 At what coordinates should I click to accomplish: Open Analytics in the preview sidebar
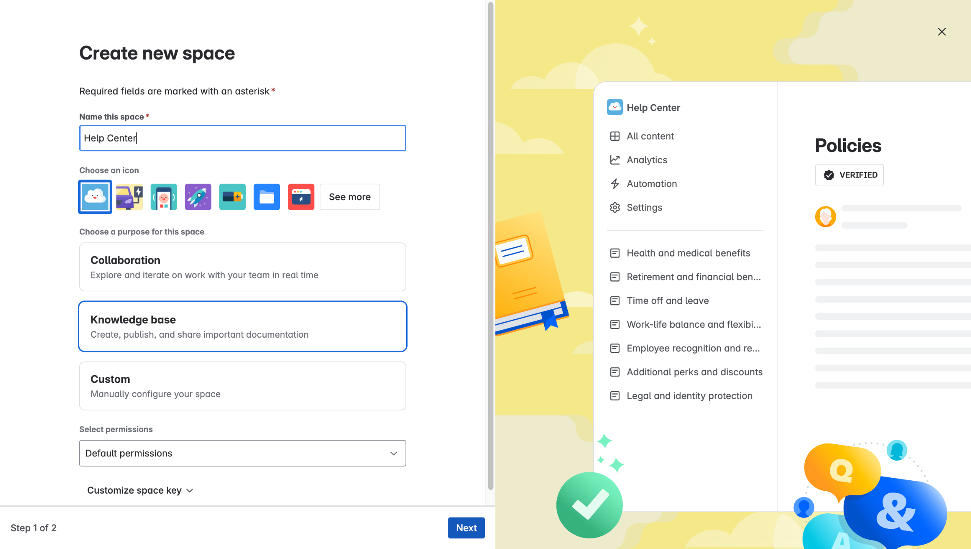coord(647,160)
